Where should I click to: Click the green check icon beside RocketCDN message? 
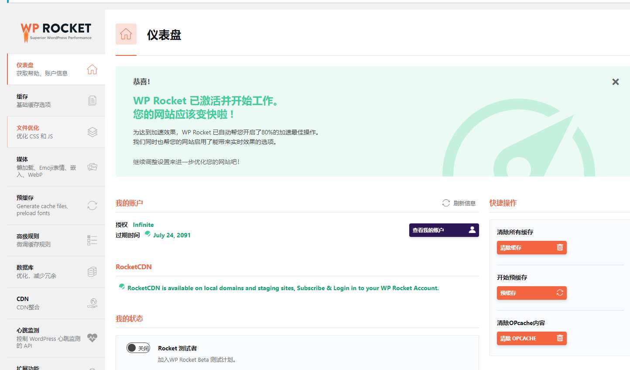(x=122, y=287)
